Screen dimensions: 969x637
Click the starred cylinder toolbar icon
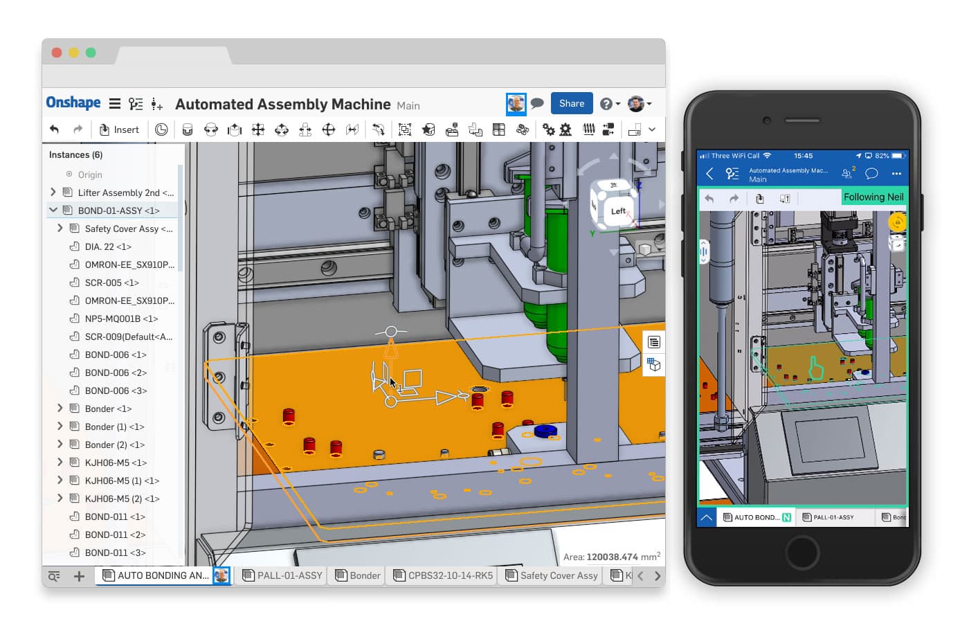(x=428, y=129)
